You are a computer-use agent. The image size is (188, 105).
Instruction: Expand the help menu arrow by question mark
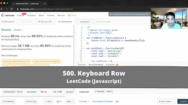pyautogui.click(x=119, y=102)
